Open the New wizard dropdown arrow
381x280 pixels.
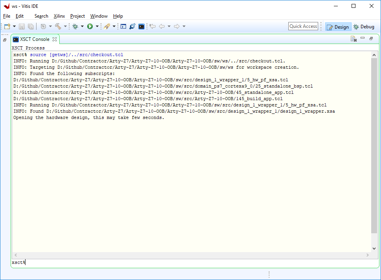pos(14,26)
